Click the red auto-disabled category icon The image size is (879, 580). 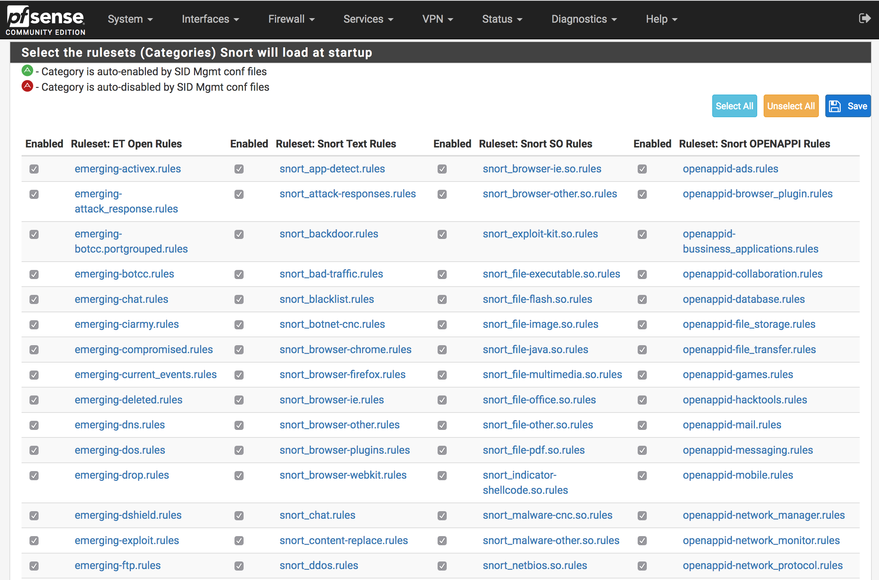coord(27,86)
